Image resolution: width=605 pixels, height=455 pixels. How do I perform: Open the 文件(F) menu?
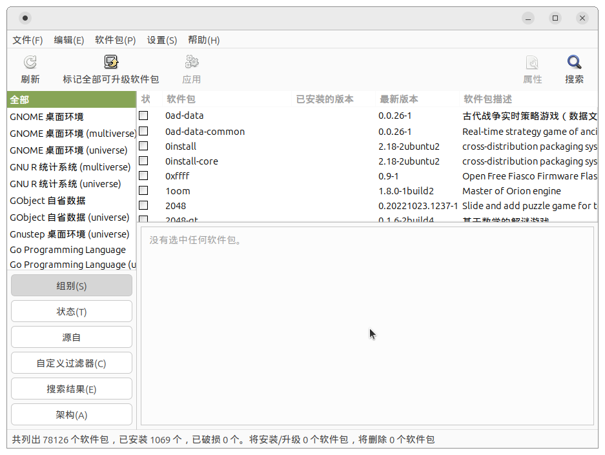28,40
